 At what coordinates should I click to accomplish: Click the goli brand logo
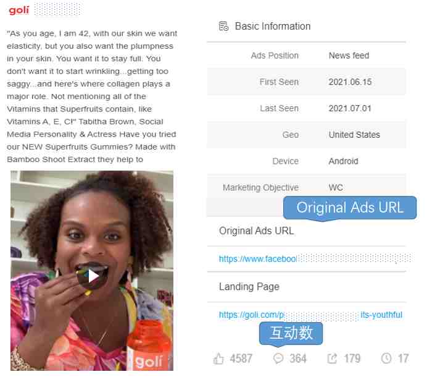coord(19,10)
